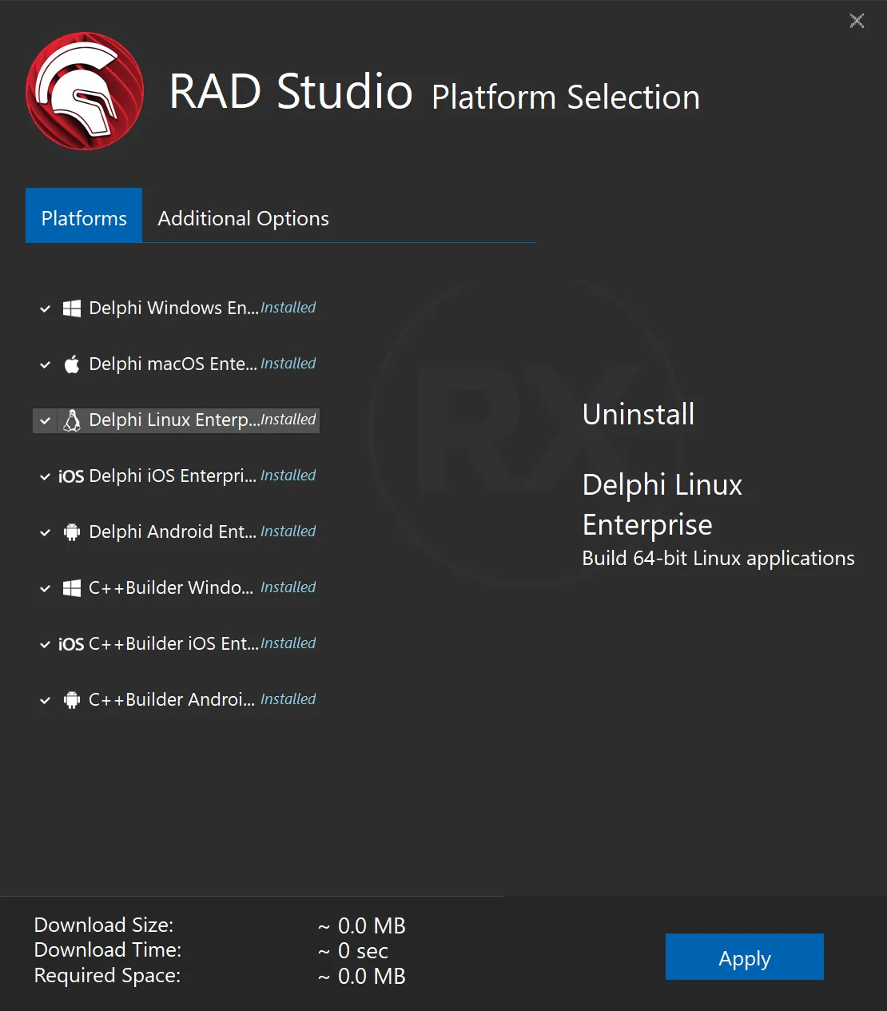Toggle the Delphi Android Enterprise checkmark
This screenshot has height=1011, width=887.
click(x=46, y=532)
